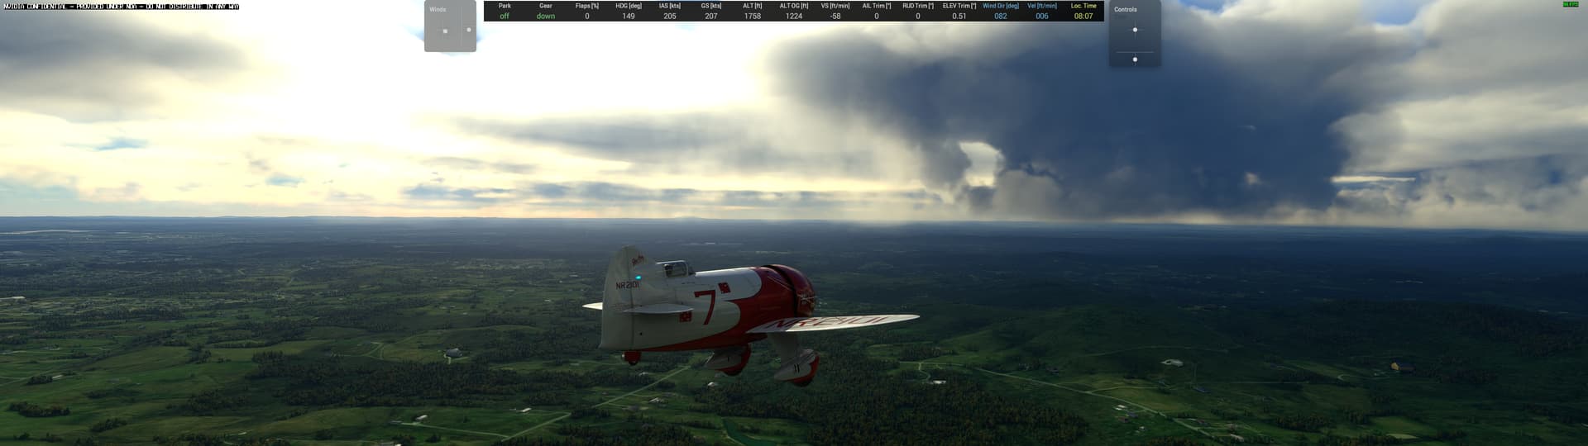Click the Winds panel vertical speed marker
This screenshot has height=446, width=1588.
click(x=469, y=30)
